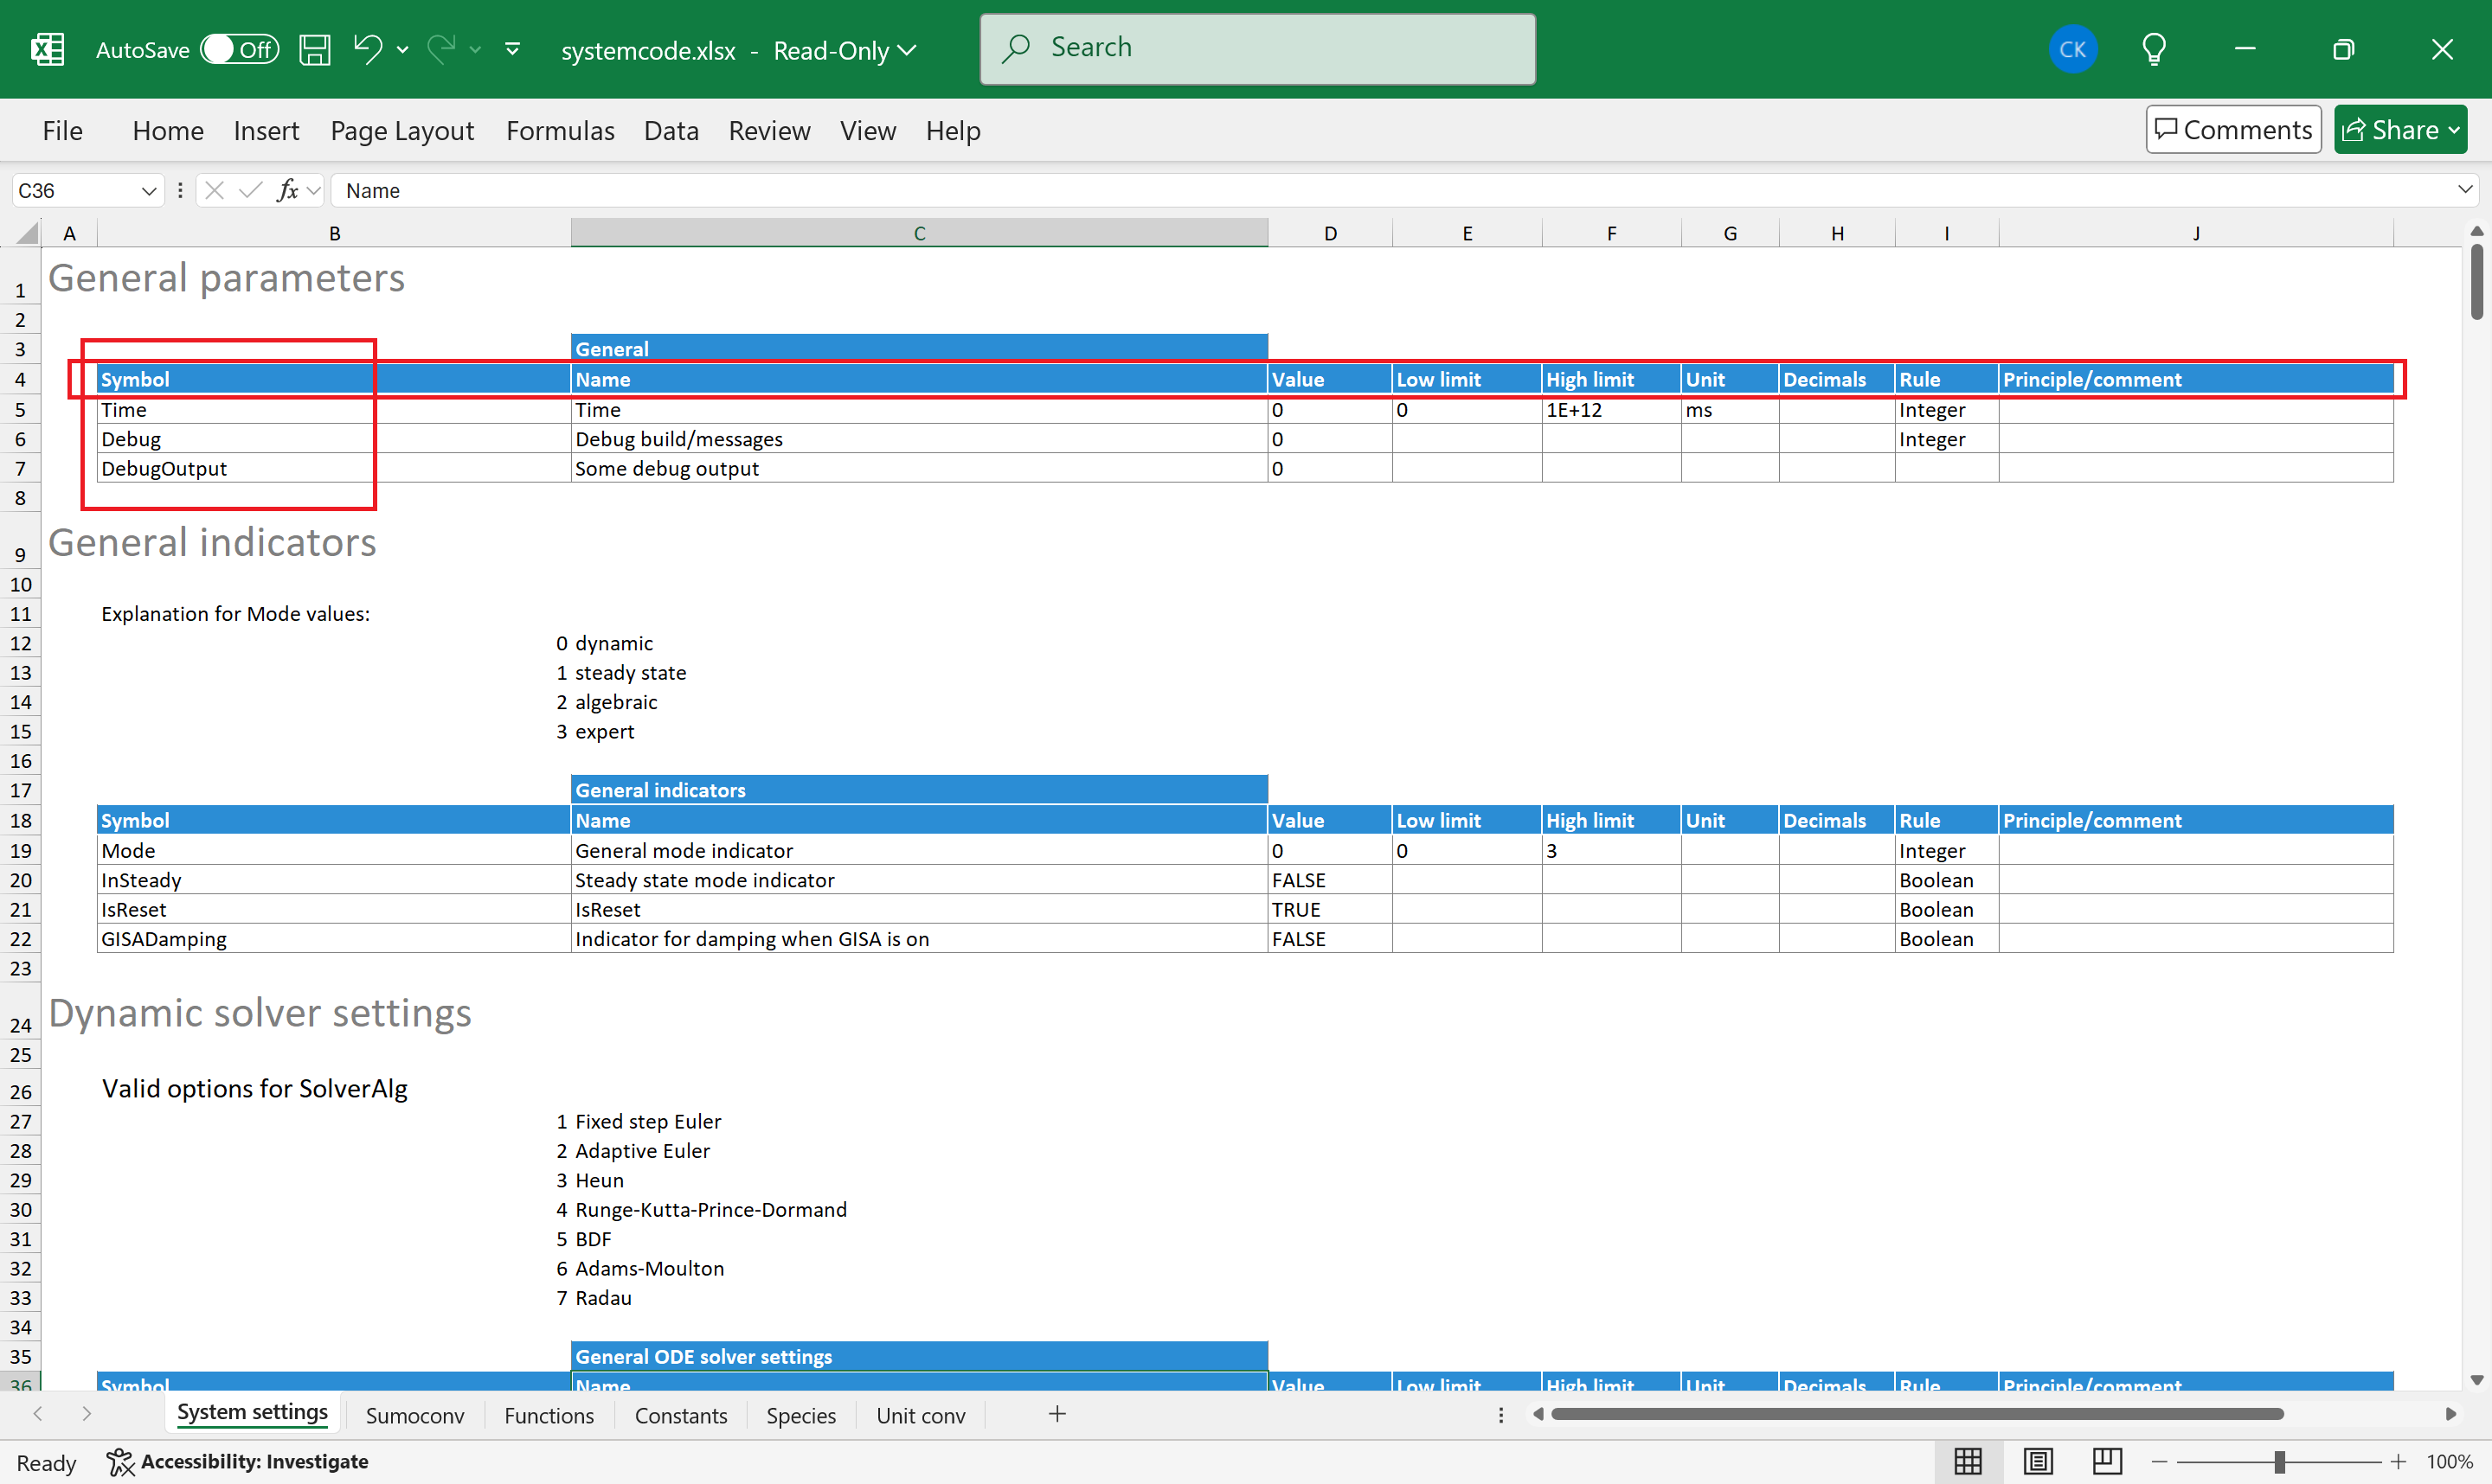Open the Formulas tab
This screenshot has height=1484, width=2492.
click(560, 131)
